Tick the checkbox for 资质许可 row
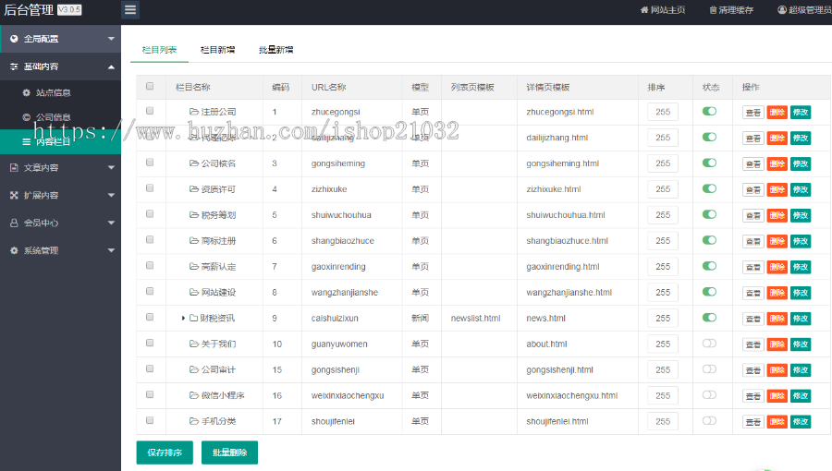Viewport: 832px width, 471px height. [x=150, y=188]
